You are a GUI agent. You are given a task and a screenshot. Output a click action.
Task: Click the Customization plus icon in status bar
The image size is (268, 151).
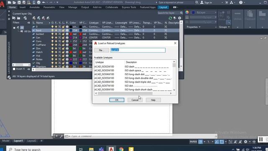(254, 142)
